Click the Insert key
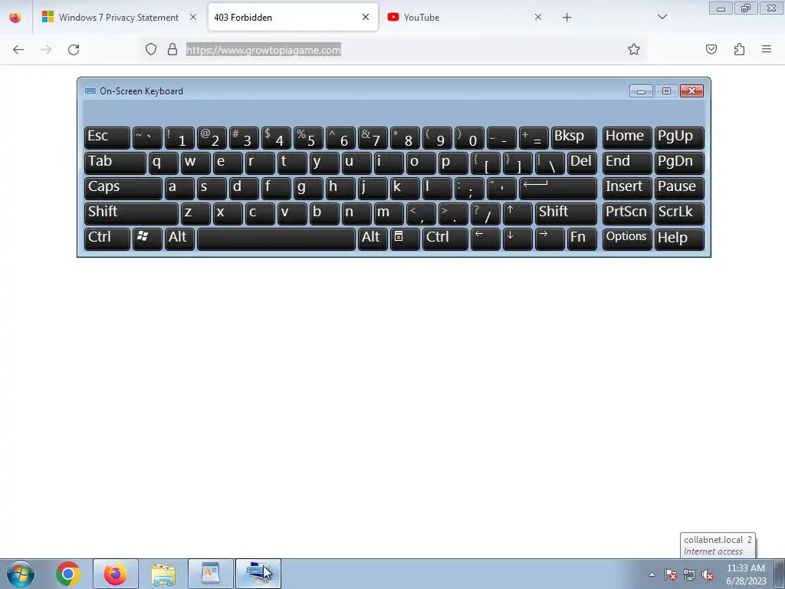Image resolution: width=785 pixels, height=589 pixels. click(627, 188)
